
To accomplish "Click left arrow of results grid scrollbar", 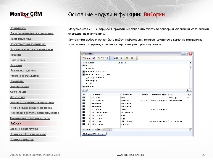I will pos(108,130).
